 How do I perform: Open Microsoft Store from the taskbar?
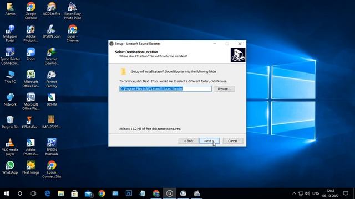[x=74, y=193]
